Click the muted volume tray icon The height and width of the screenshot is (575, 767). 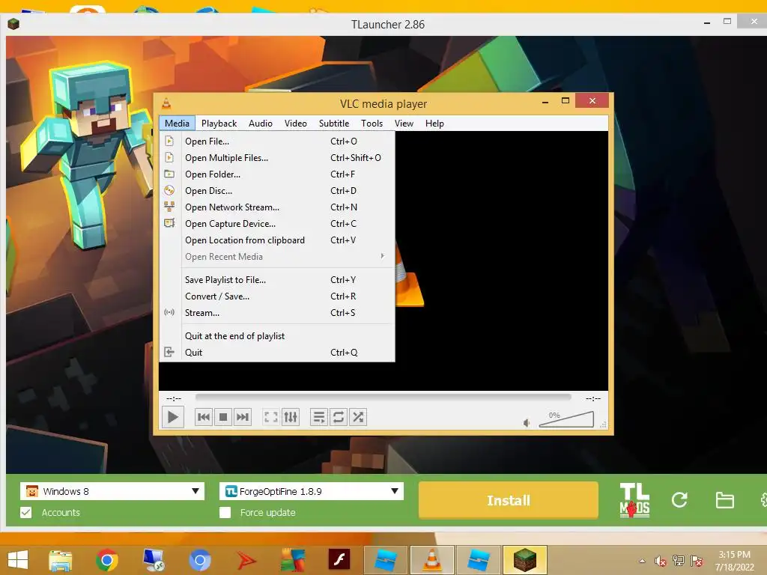661,561
